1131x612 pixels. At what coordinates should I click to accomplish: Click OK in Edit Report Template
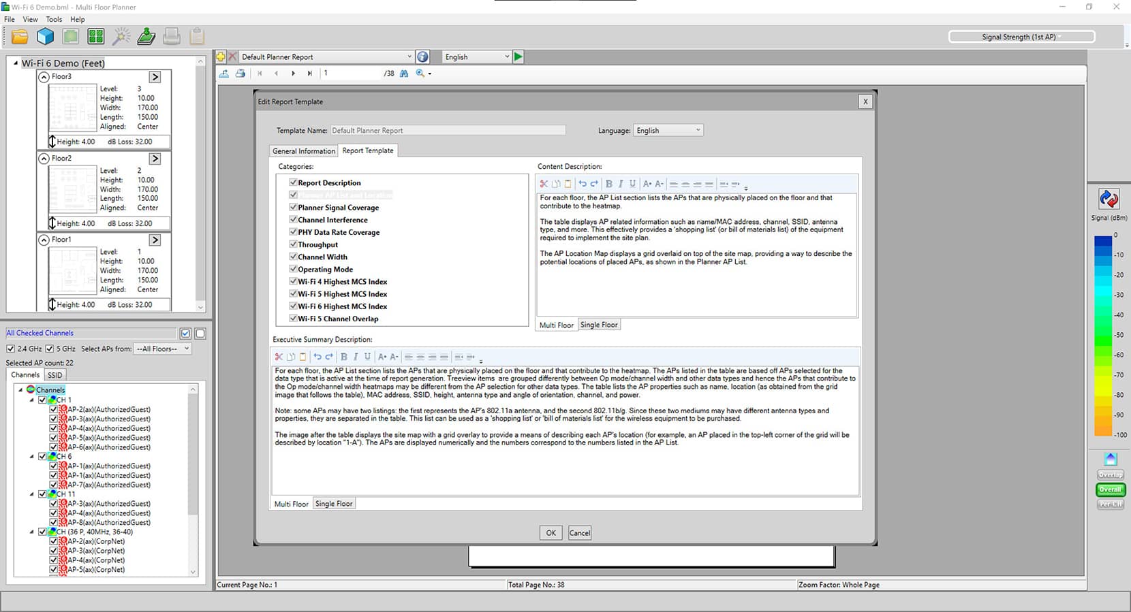pyautogui.click(x=551, y=533)
